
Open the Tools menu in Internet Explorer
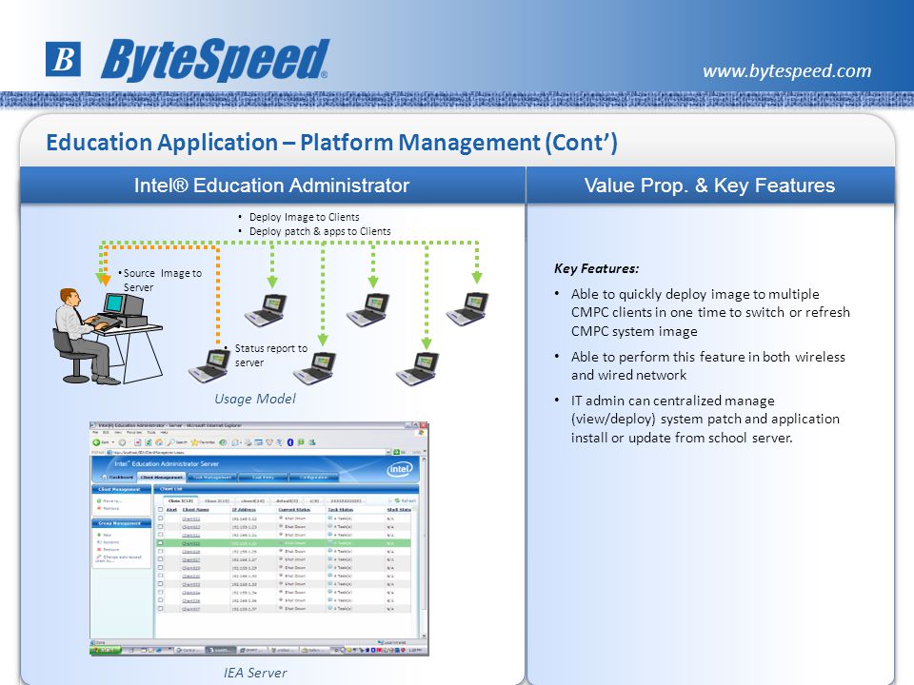151,433
